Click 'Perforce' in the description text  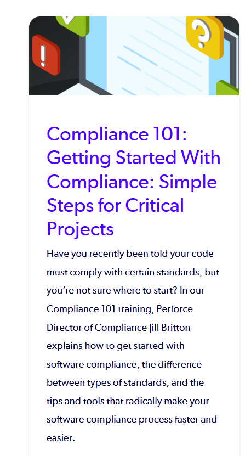click(x=175, y=309)
